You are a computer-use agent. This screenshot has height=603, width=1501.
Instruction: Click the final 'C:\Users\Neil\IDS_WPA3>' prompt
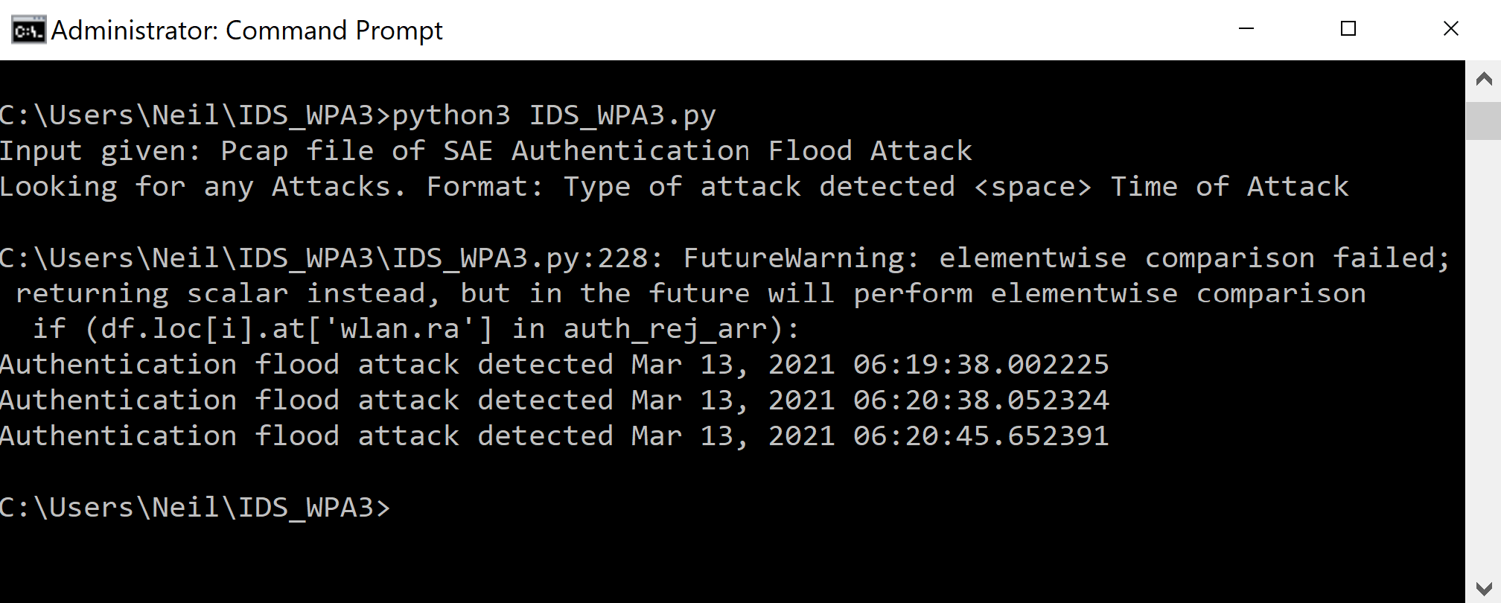pos(195,508)
